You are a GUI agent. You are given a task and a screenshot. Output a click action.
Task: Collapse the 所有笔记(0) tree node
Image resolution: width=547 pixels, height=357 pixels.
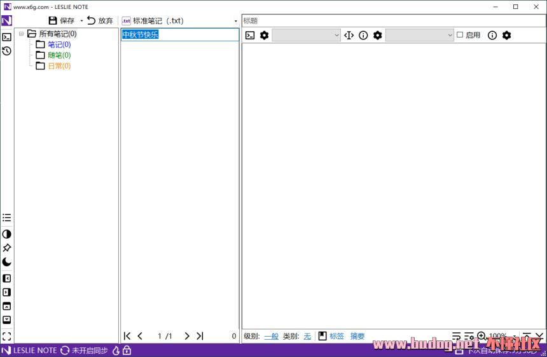(21, 34)
